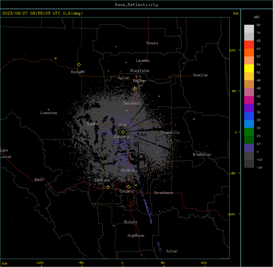Image resolution: width=273 pixels, height=267 pixels.
Task: Click the Base_Reflectivity title text
Action: 136,5
